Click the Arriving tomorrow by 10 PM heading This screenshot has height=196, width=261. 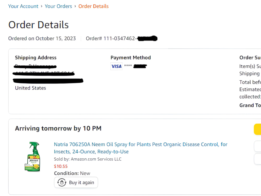(58, 128)
